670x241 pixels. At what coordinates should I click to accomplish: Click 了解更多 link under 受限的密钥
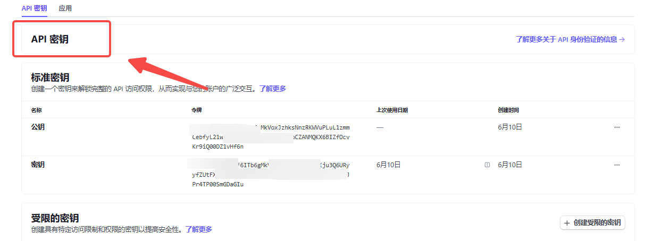(x=199, y=229)
